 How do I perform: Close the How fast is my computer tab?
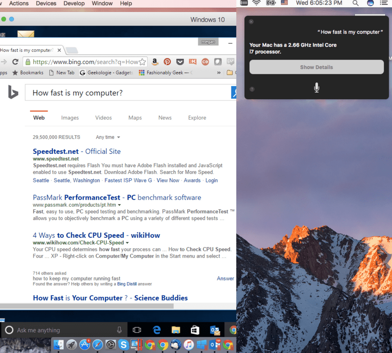(59, 50)
